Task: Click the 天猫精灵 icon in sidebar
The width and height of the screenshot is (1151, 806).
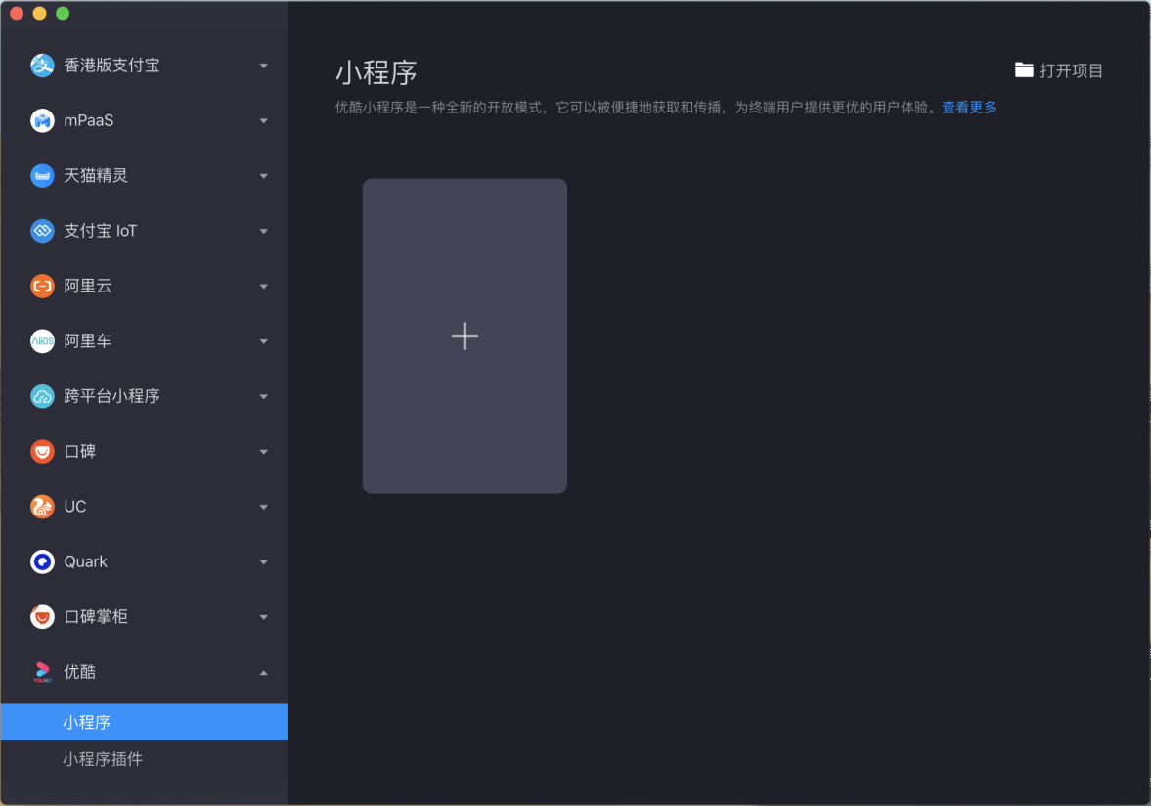Action: [x=43, y=175]
